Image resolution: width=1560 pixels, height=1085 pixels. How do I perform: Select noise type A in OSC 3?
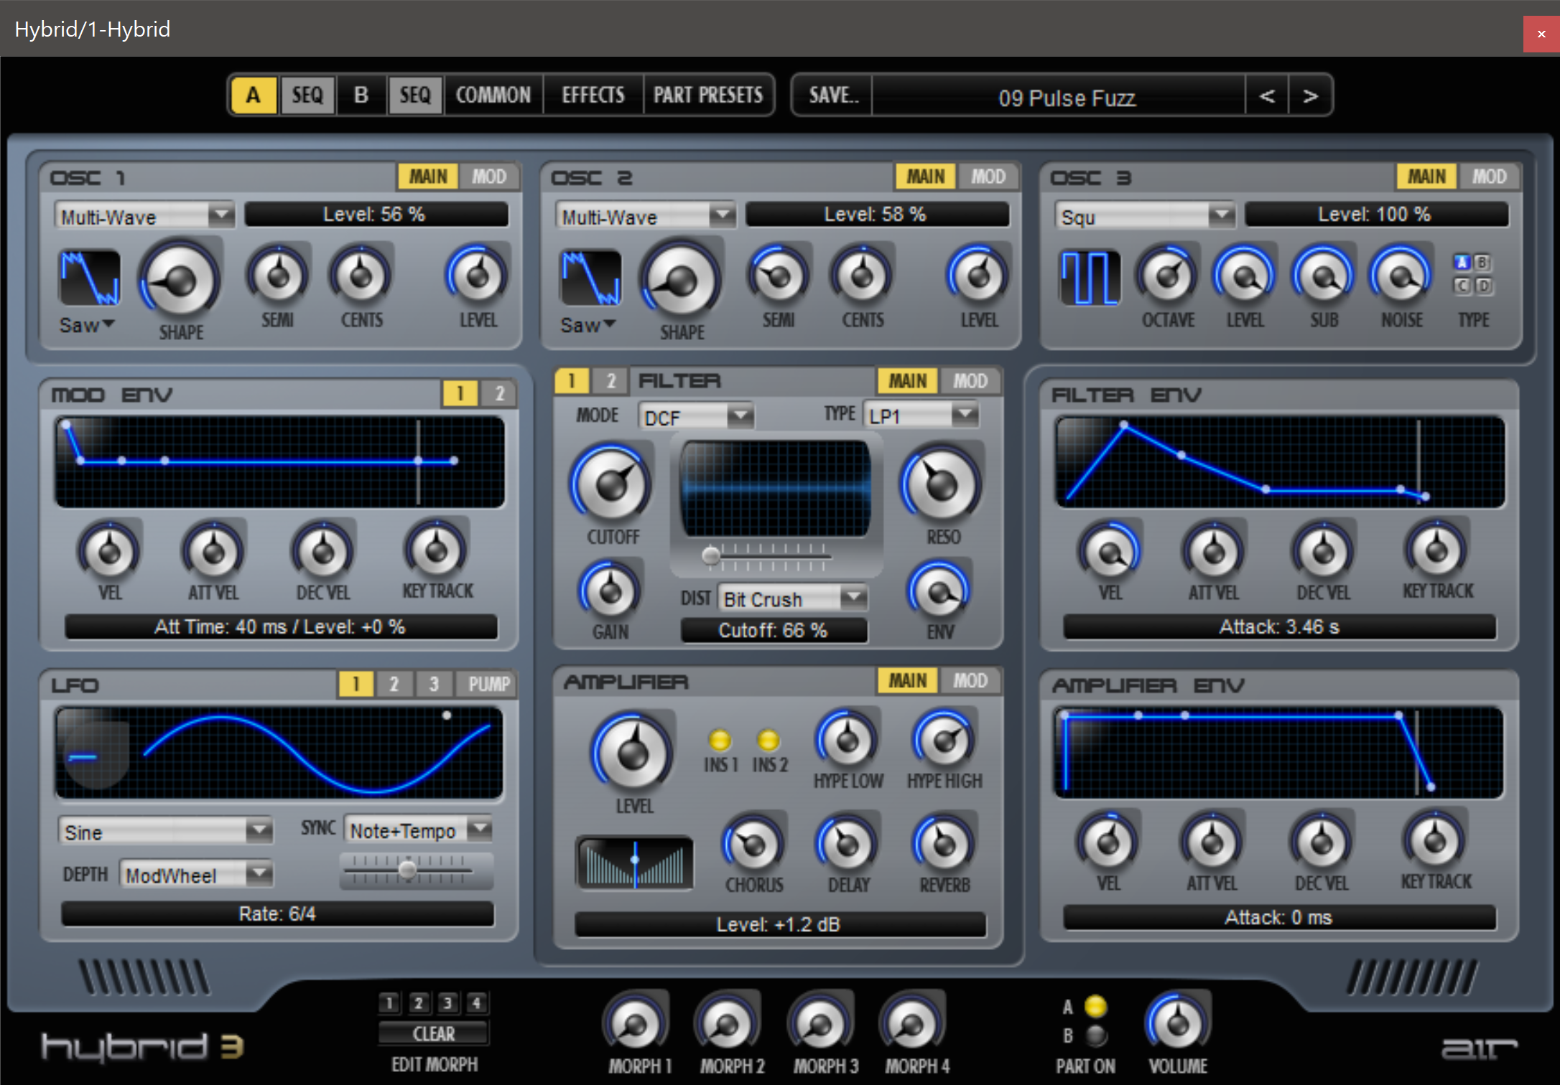(x=1462, y=263)
